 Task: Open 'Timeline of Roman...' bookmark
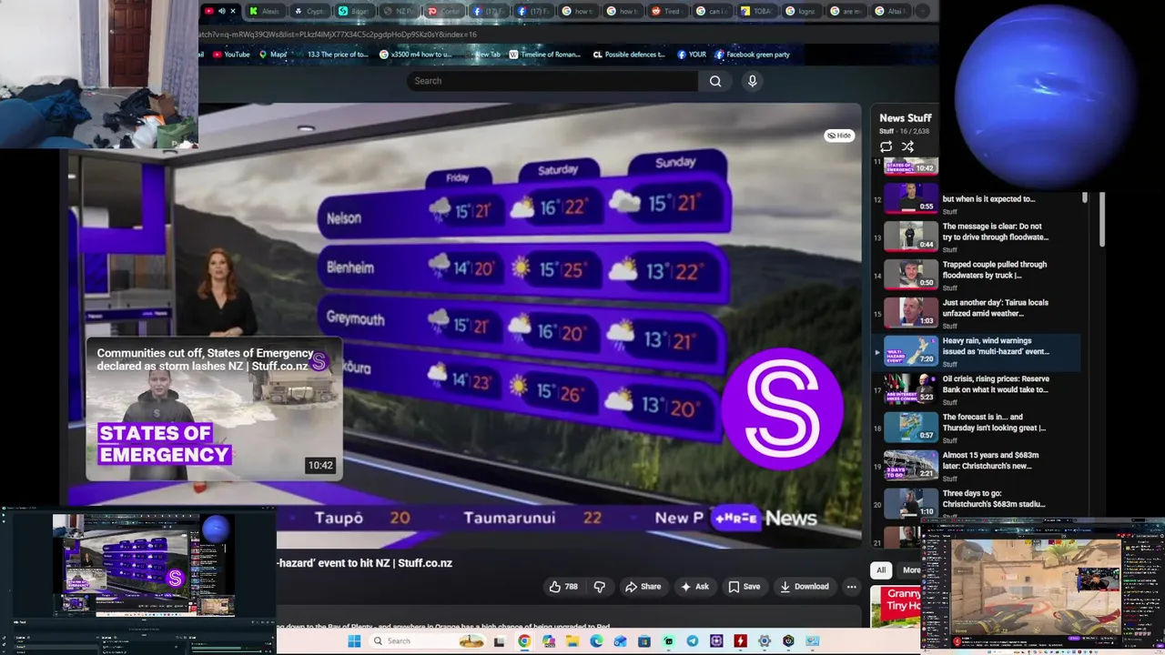coord(544,55)
